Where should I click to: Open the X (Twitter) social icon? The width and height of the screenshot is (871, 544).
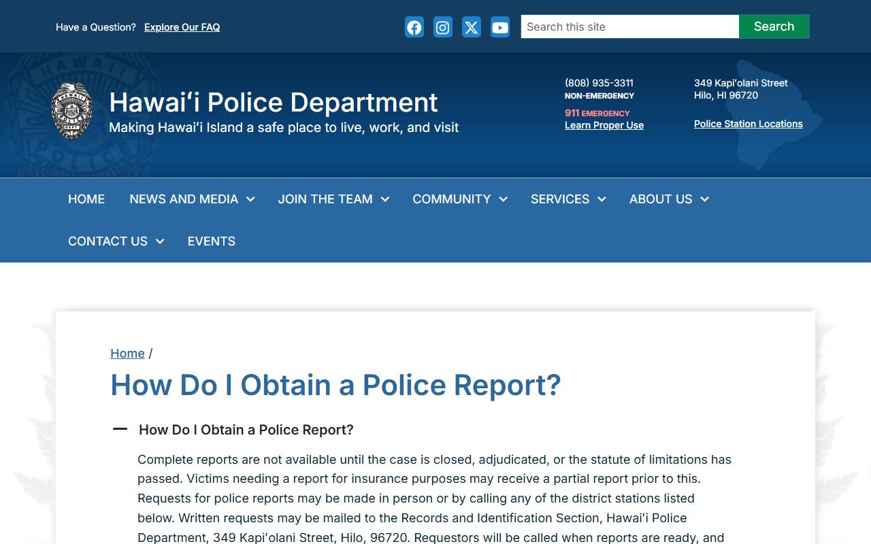click(x=472, y=27)
